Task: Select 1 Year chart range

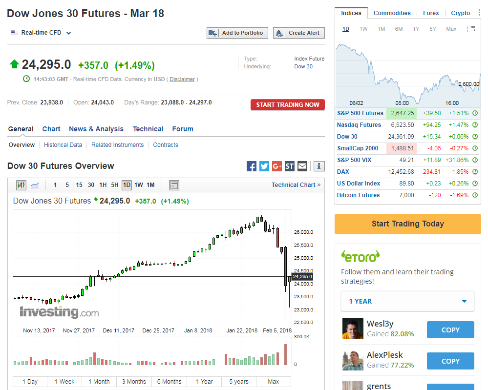Action: [204, 381]
